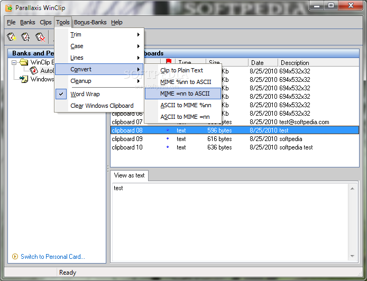The height and width of the screenshot is (281, 367).
Task: Choose MIME %nn to ASCII
Action: click(183, 82)
